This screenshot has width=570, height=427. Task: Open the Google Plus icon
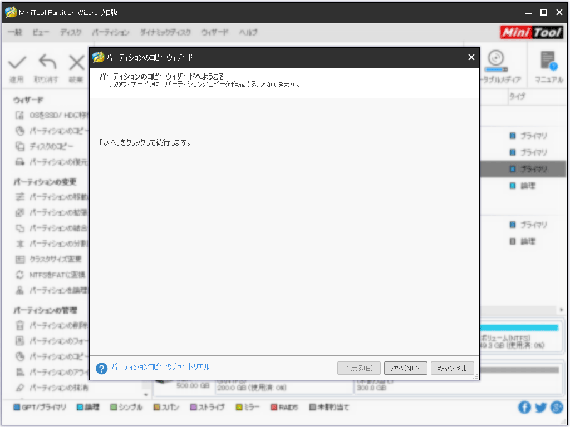coord(556,408)
